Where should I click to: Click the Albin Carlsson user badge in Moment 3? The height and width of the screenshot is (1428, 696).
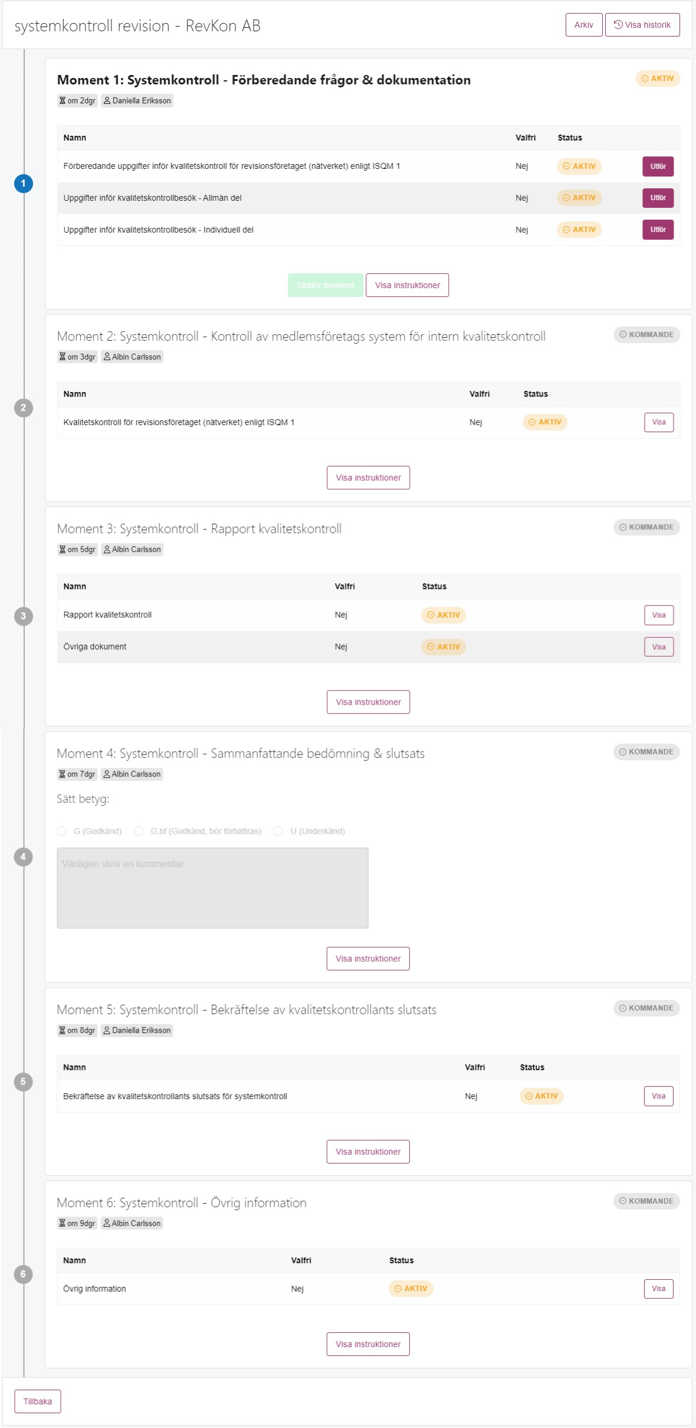[x=132, y=550]
